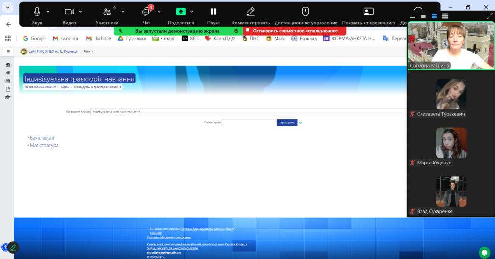
Task: Click the Персональный кабинет breadcrumb
Action: [x=41, y=87]
